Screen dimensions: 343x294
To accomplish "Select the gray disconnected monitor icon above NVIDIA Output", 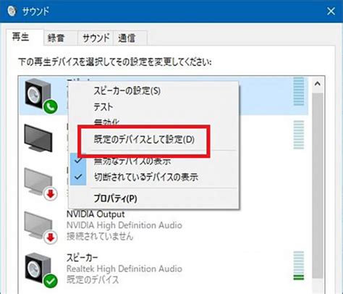I will (41, 185).
